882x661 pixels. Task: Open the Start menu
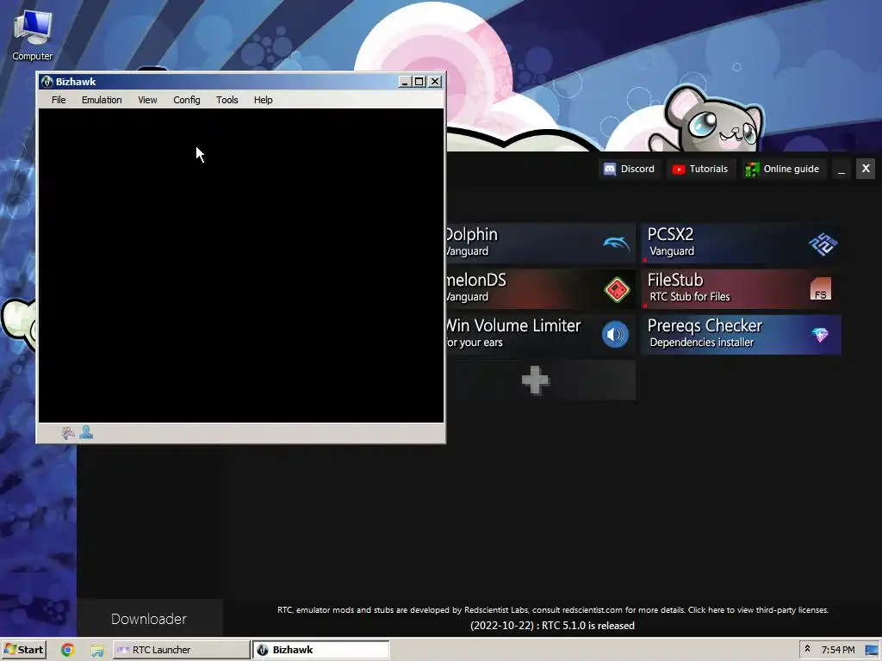click(23, 650)
